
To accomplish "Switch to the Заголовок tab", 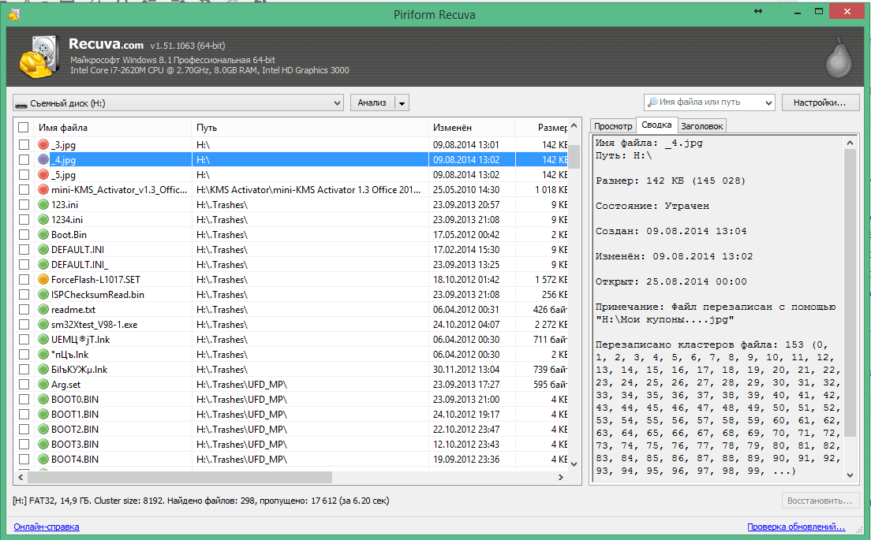I will pos(701,126).
